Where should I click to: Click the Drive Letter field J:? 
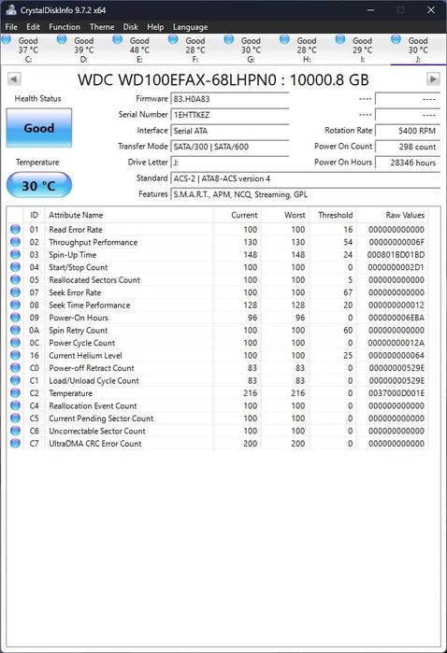[x=230, y=163]
